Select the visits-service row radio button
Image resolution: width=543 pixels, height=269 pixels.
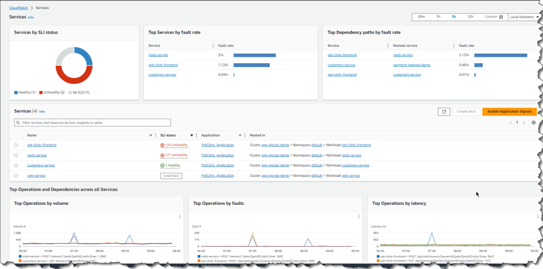pyautogui.click(x=16, y=155)
